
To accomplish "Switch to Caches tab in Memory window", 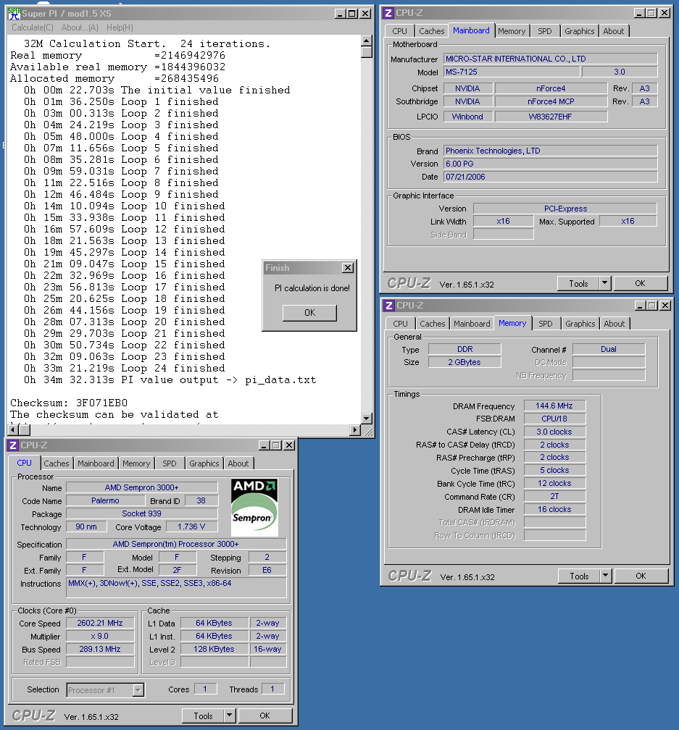I will point(433,324).
